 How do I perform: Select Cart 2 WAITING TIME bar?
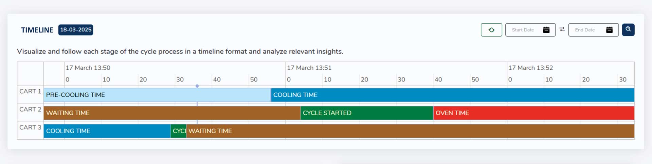pos(172,113)
